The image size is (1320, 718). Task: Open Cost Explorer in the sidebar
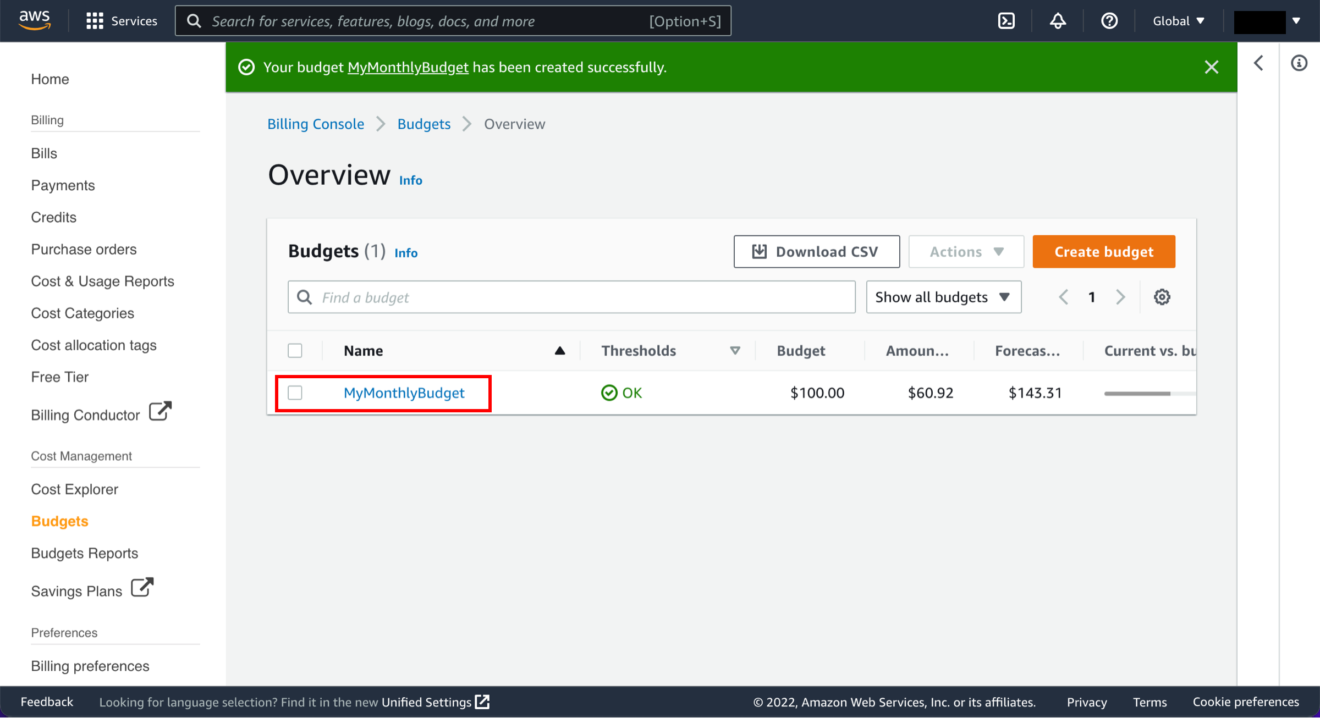click(74, 489)
